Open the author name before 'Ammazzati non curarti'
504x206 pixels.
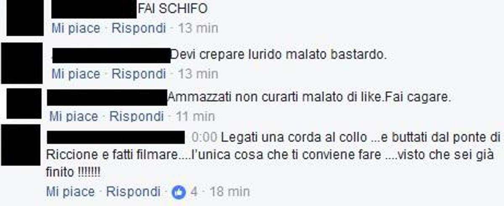(107, 98)
